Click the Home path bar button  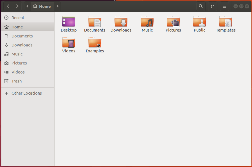[x=42, y=6]
